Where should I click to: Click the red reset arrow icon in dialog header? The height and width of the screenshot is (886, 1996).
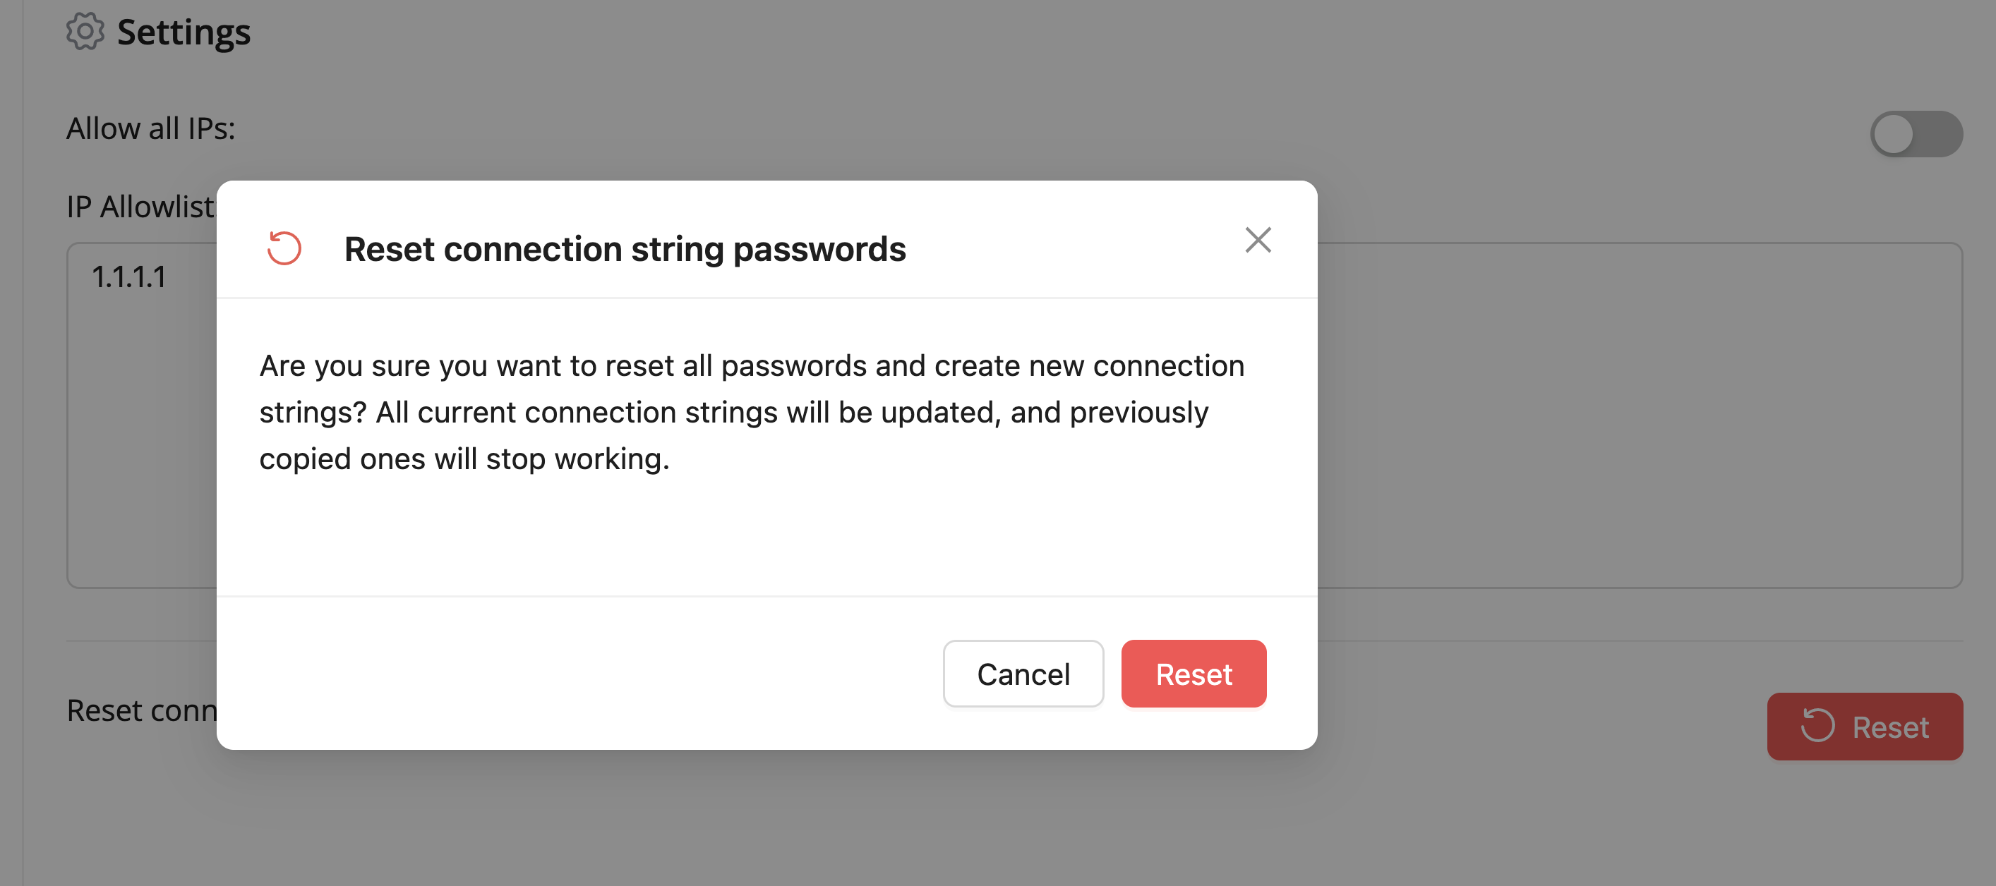(284, 248)
